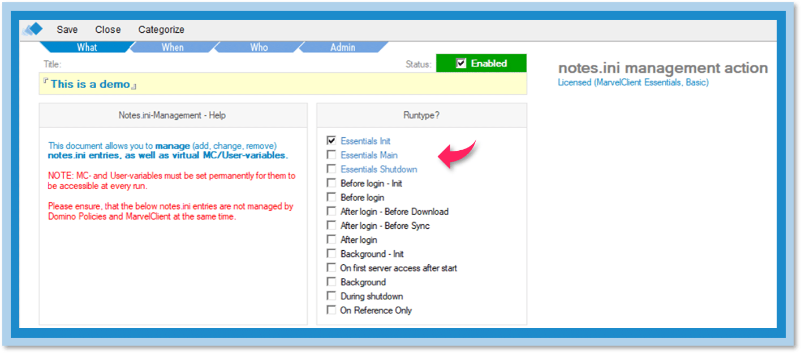Screen dimensions: 801x353
Task: Open the Categorize action
Action: (161, 30)
